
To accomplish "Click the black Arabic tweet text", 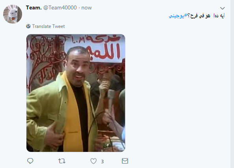I will pos(206,16).
